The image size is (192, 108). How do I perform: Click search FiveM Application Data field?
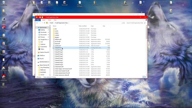[x=136, y=23]
